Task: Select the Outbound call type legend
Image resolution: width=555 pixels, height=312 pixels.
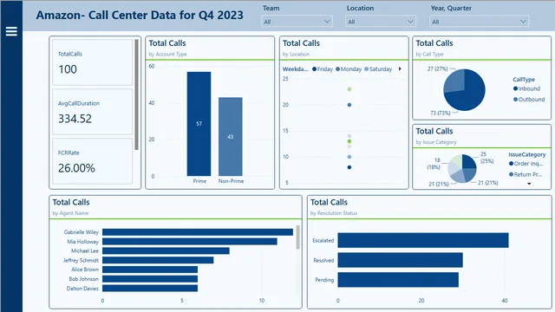Action: [529, 100]
